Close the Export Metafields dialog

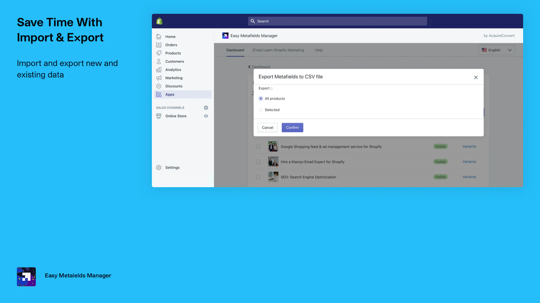[x=476, y=77]
